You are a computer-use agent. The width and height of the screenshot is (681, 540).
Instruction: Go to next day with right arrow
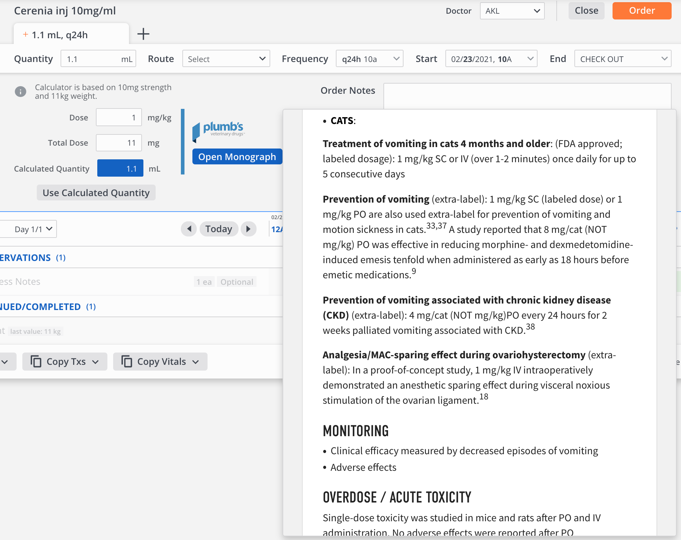(248, 229)
